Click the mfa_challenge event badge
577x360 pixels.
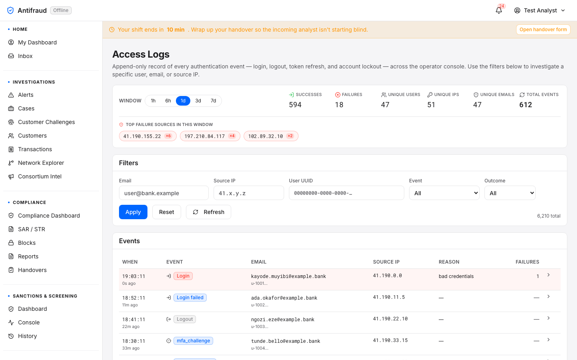point(193,341)
